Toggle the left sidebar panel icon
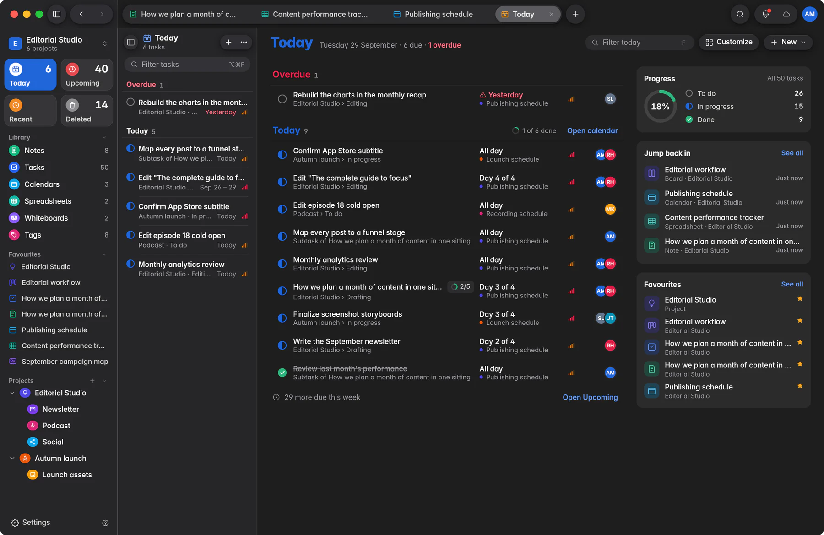Viewport: 824px width, 535px height. coord(57,14)
